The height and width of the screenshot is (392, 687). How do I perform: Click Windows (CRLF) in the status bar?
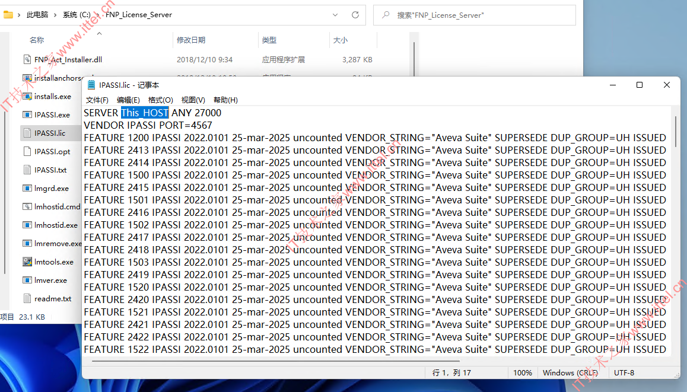pos(570,373)
